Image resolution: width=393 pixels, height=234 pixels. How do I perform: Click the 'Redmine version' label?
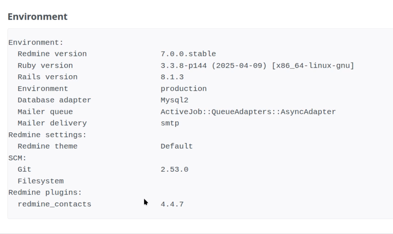point(52,54)
